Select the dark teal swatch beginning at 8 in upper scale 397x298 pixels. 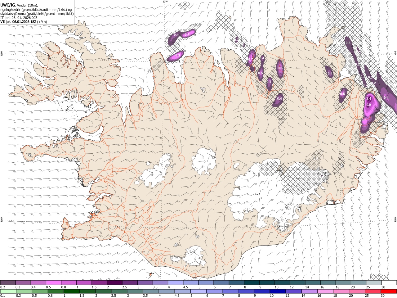tap(252, 282)
